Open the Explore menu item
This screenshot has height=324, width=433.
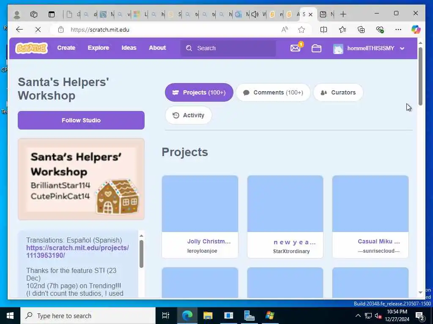tap(98, 48)
